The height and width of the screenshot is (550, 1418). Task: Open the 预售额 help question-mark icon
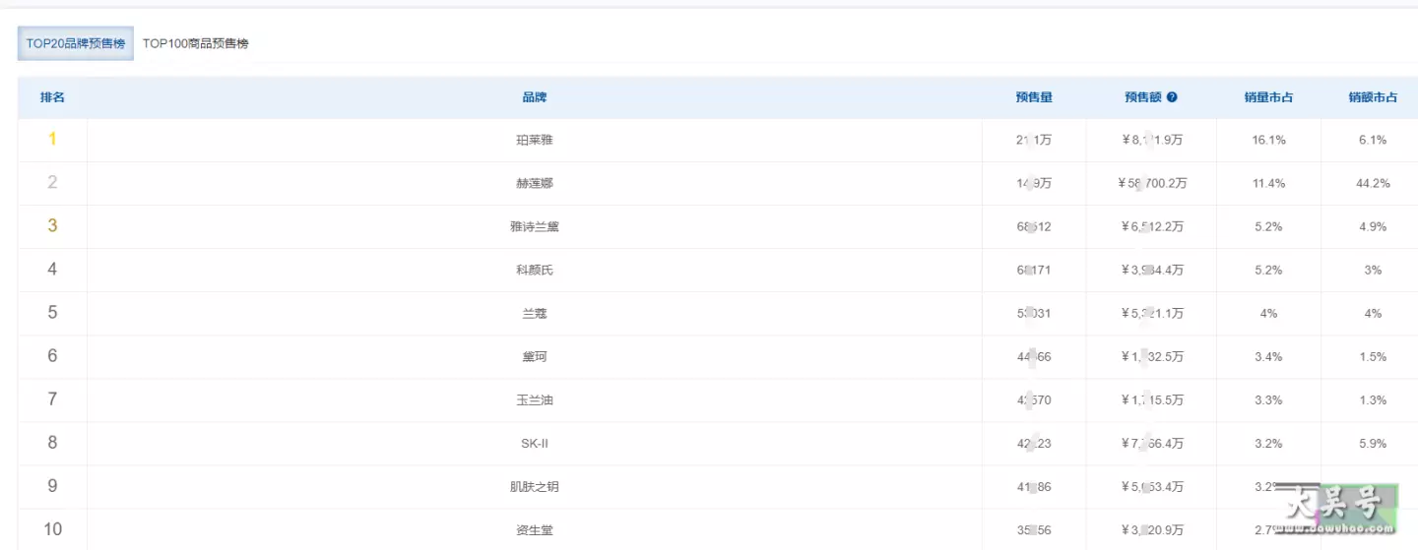(x=1172, y=97)
